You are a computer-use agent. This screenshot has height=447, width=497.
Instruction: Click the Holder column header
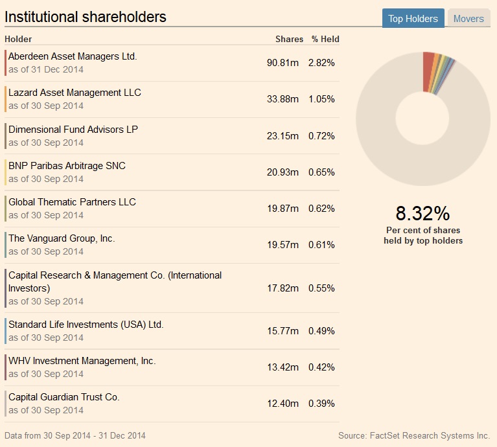(x=18, y=39)
